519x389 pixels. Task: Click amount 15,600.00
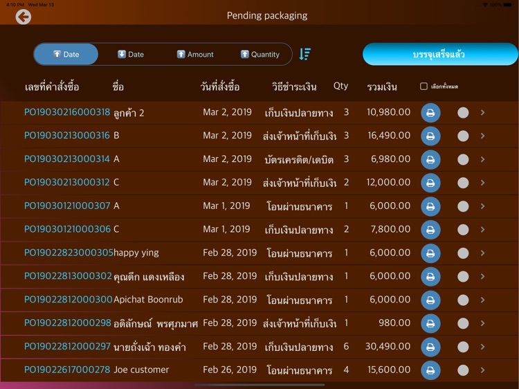[x=389, y=370]
